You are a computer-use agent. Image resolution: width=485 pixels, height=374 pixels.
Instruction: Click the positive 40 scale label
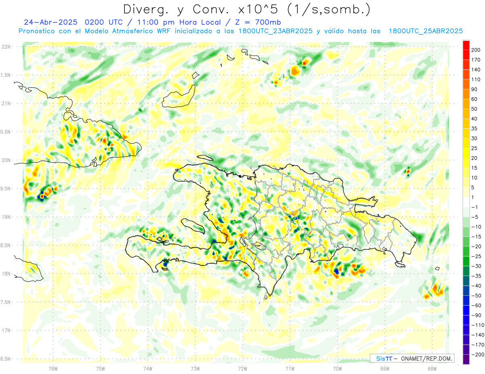(x=474, y=119)
